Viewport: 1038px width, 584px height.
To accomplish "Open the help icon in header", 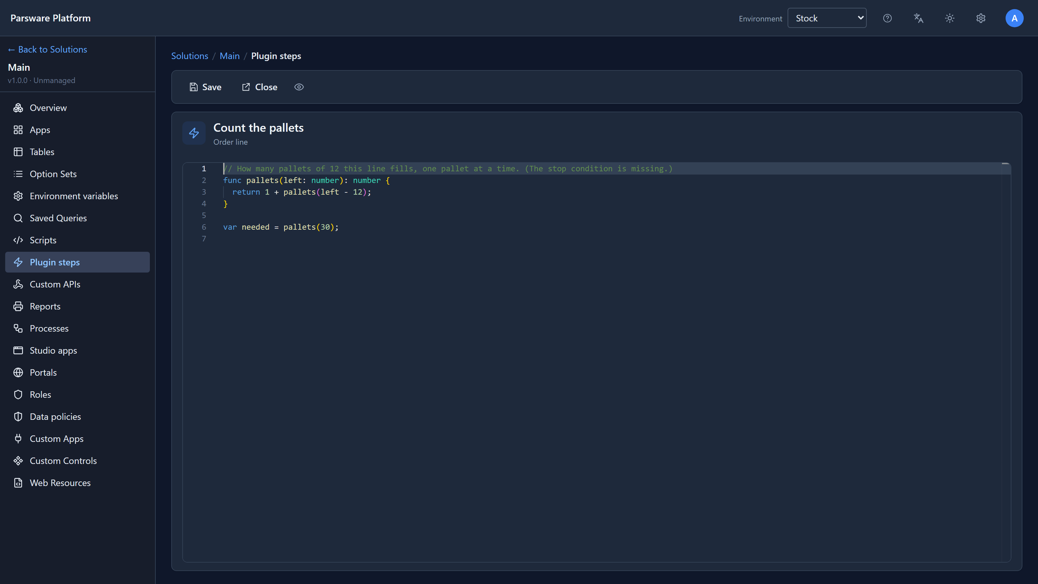I will pyautogui.click(x=887, y=18).
